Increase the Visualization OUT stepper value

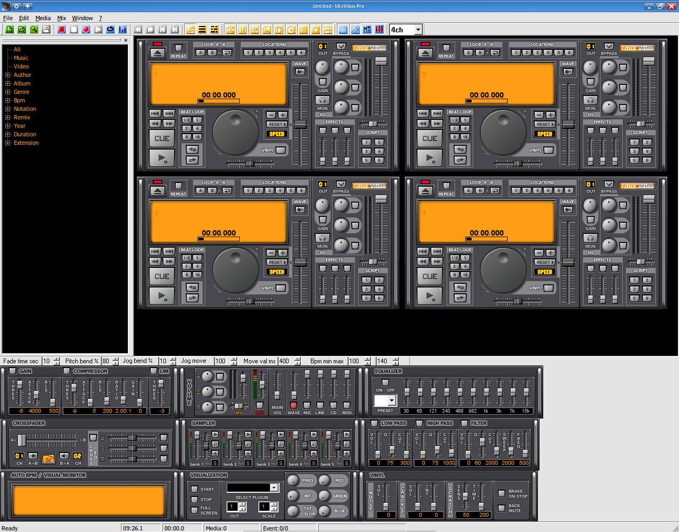click(242, 504)
